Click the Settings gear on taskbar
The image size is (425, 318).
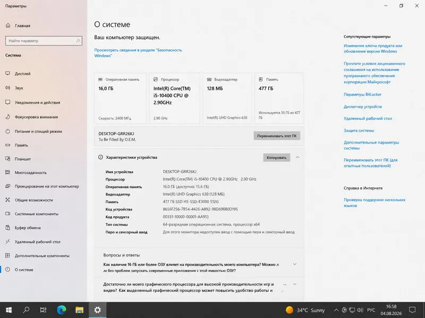point(97,310)
